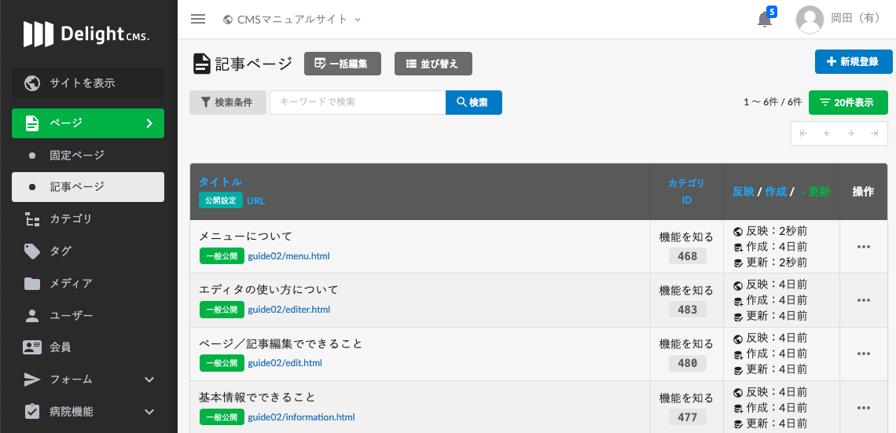Open the CMSマニュアルサイト site dropdown

(x=292, y=19)
